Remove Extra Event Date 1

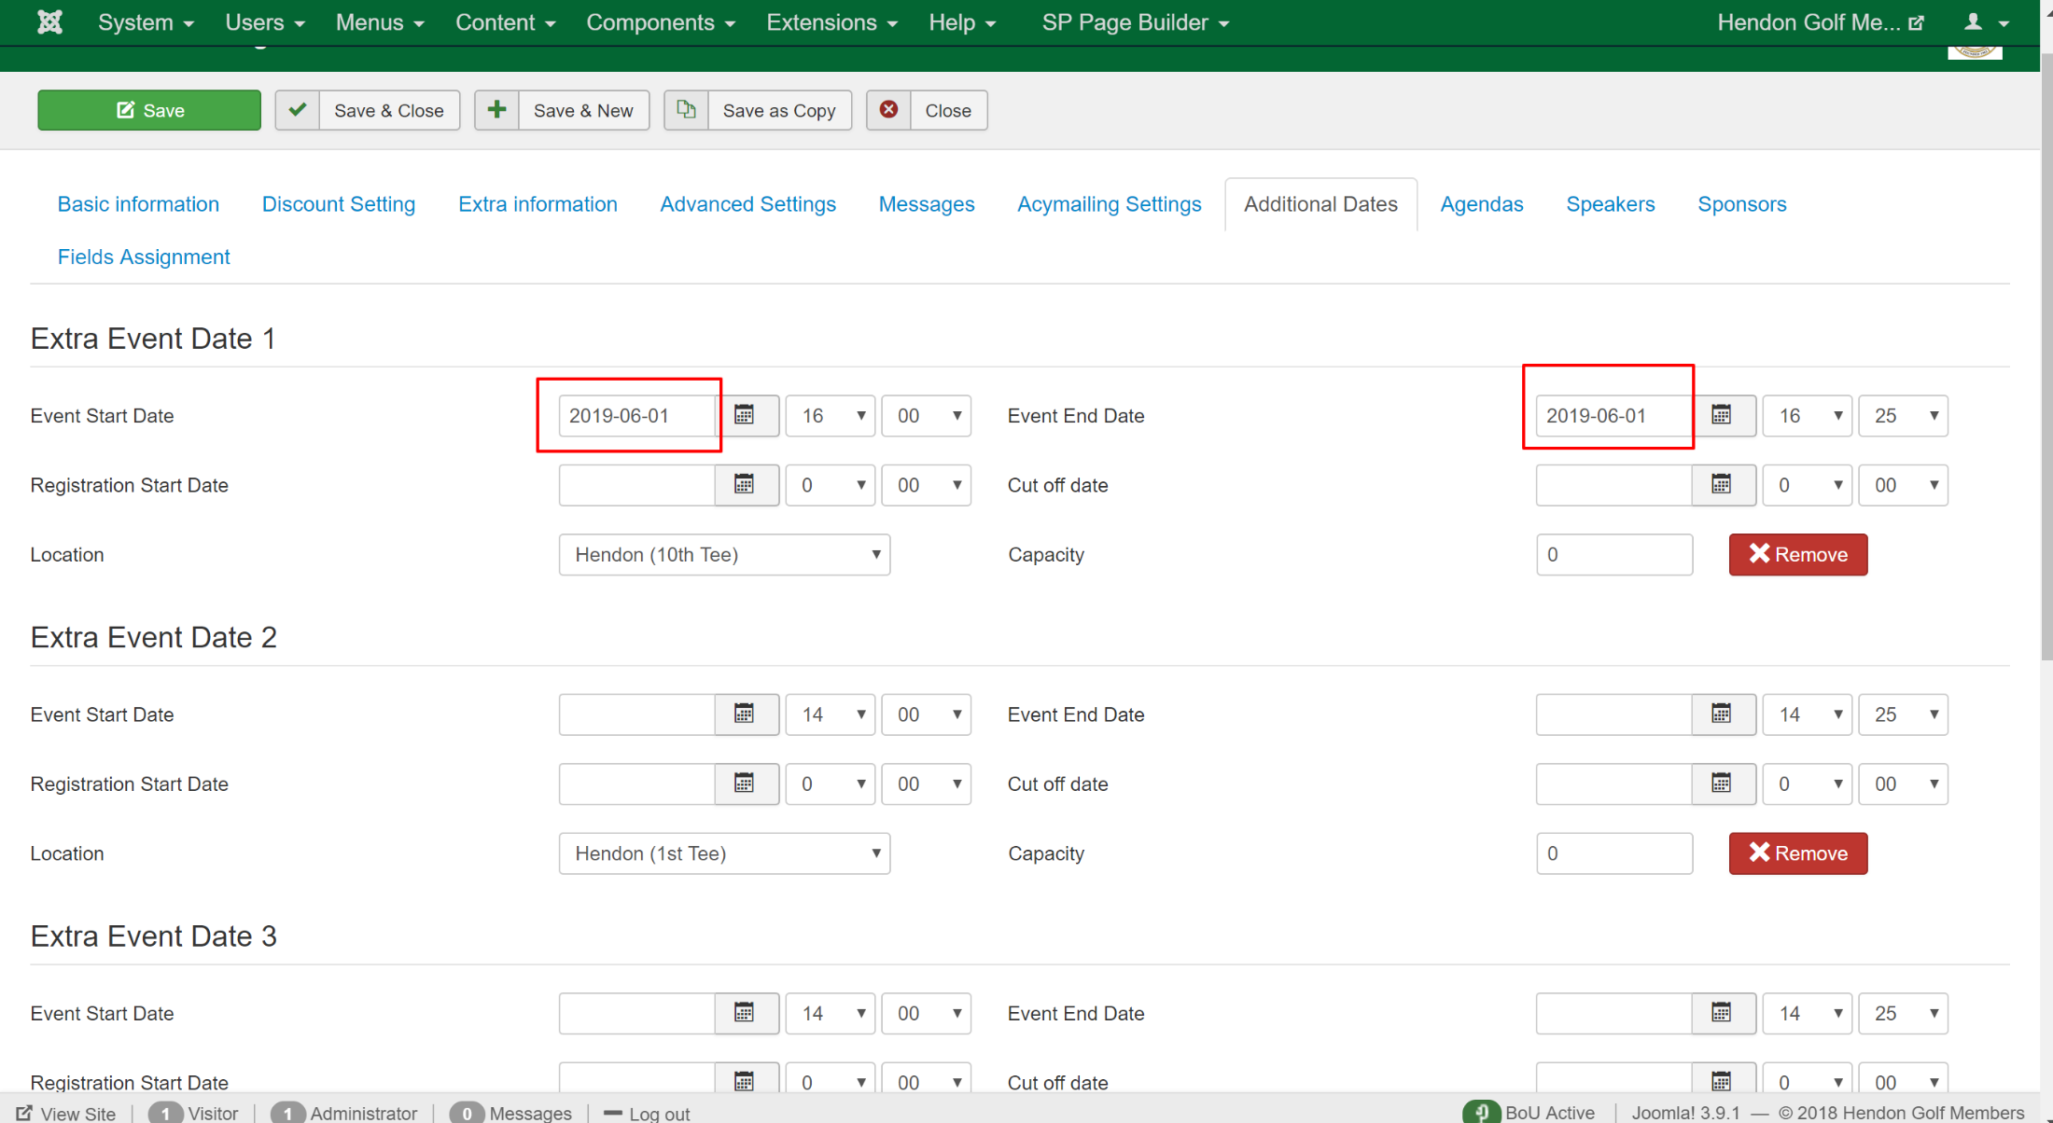(1797, 555)
